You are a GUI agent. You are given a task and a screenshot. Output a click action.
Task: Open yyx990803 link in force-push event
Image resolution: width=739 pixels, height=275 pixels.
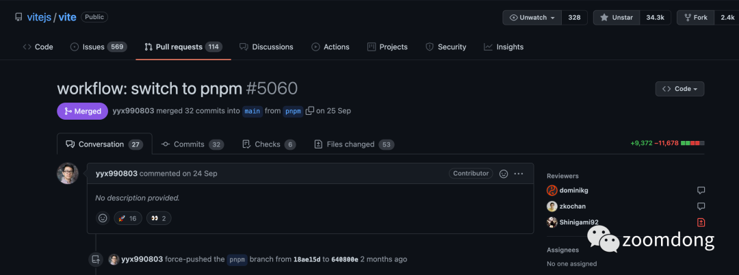142,259
